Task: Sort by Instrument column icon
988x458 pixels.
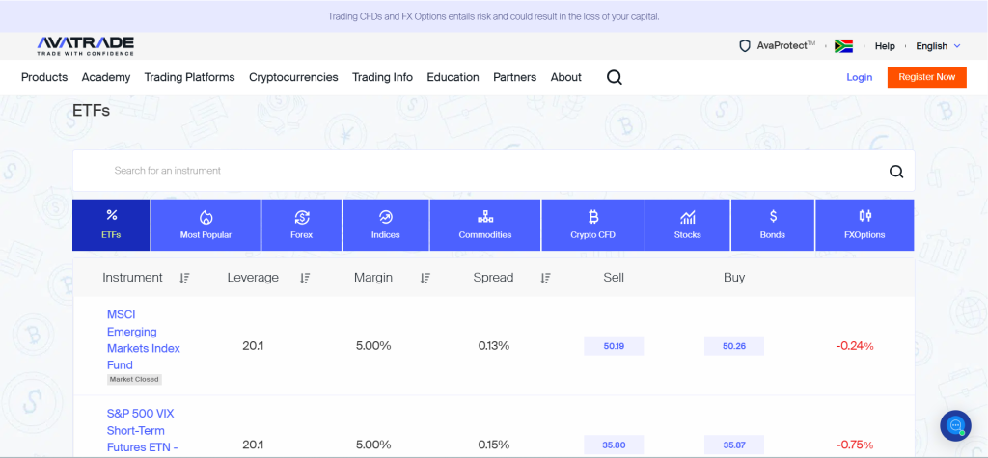Action: point(184,278)
